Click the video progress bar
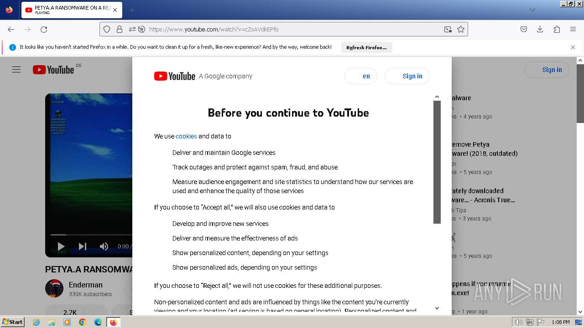 [91, 235]
